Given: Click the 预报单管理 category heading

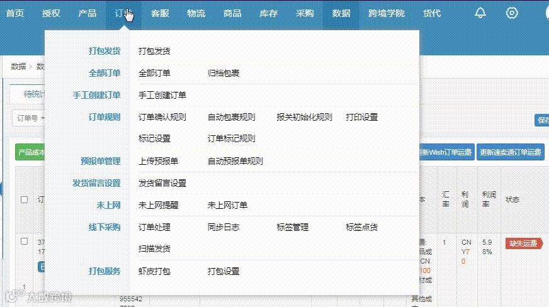Looking at the screenshot, I should coord(101,161).
